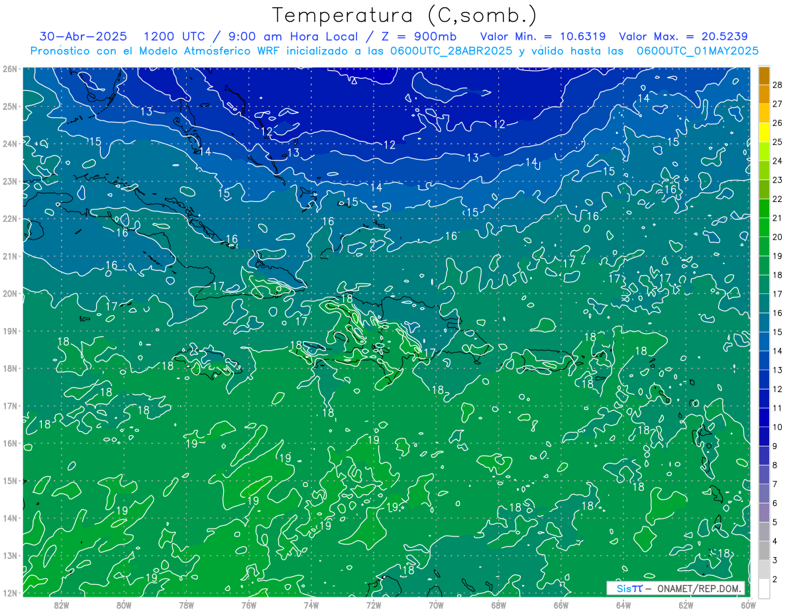Click legend value 14 on the color scale
This screenshot has width=795, height=614.
click(x=777, y=350)
